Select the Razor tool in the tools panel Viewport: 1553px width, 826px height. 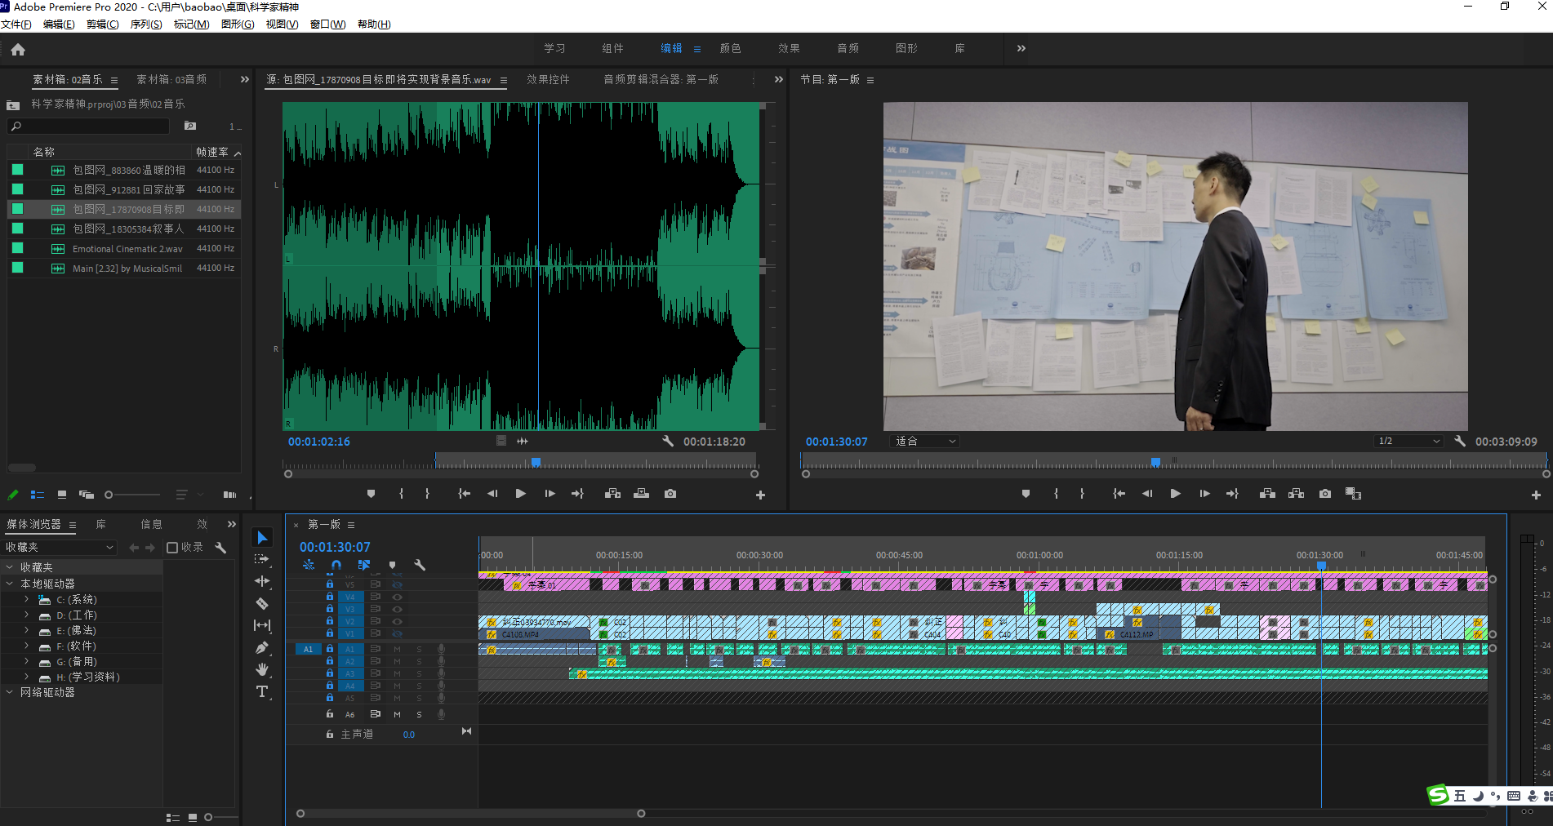[262, 604]
